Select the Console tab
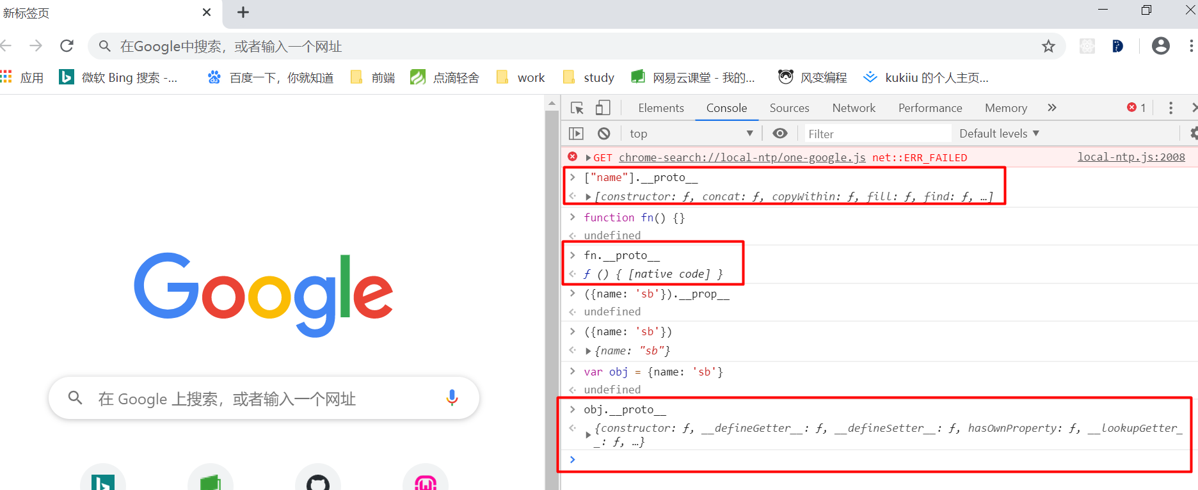 coord(726,108)
